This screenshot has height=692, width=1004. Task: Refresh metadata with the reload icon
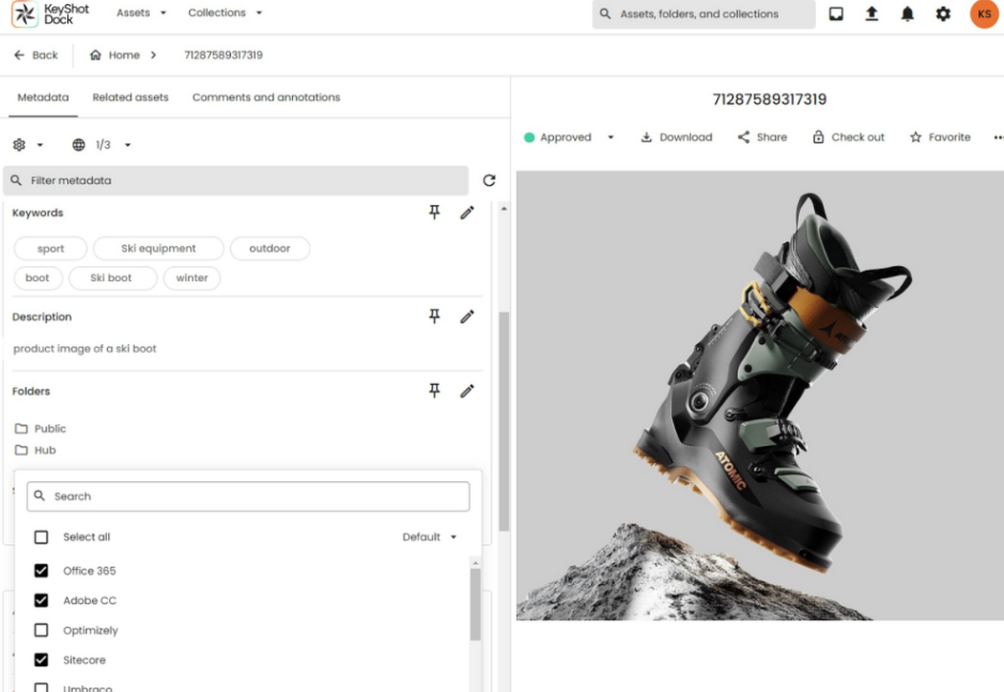click(x=489, y=180)
